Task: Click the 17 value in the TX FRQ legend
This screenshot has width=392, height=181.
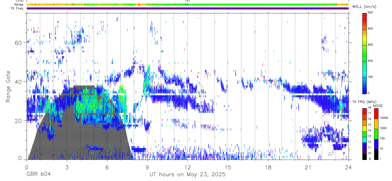Action: point(369,113)
